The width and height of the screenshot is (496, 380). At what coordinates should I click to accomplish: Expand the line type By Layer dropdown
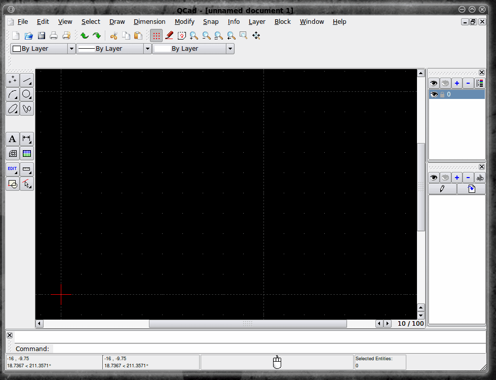click(231, 49)
